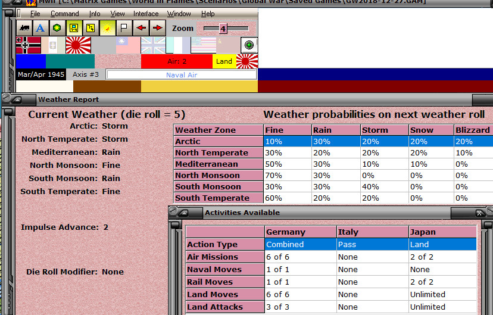Viewport: 493px width, 315px height.
Task: Open the Info menu
Action: 95,14
